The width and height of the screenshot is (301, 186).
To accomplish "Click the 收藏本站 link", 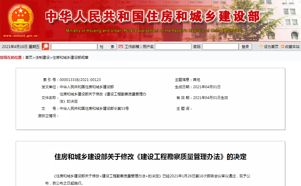I will pos(292,47).
